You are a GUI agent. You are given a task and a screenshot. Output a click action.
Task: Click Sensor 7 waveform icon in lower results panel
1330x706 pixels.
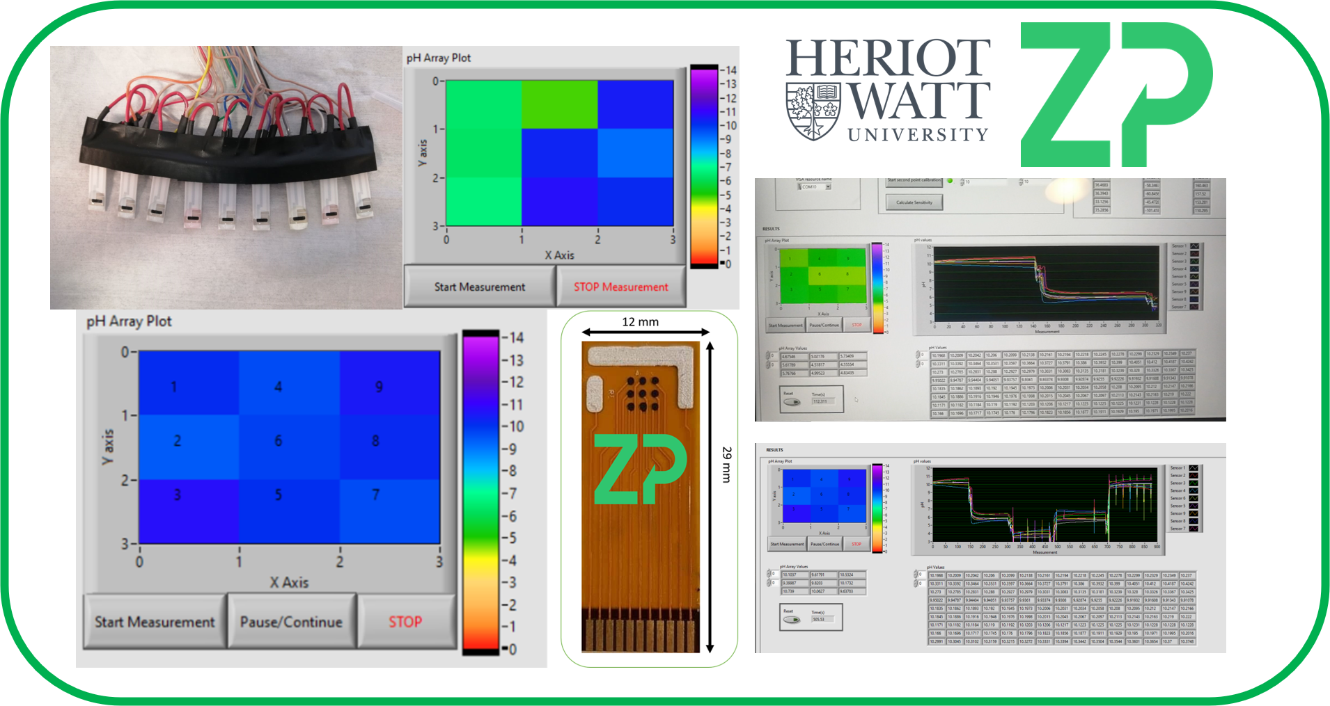1194,529
